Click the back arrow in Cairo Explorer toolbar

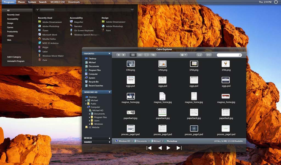[119, 55]
